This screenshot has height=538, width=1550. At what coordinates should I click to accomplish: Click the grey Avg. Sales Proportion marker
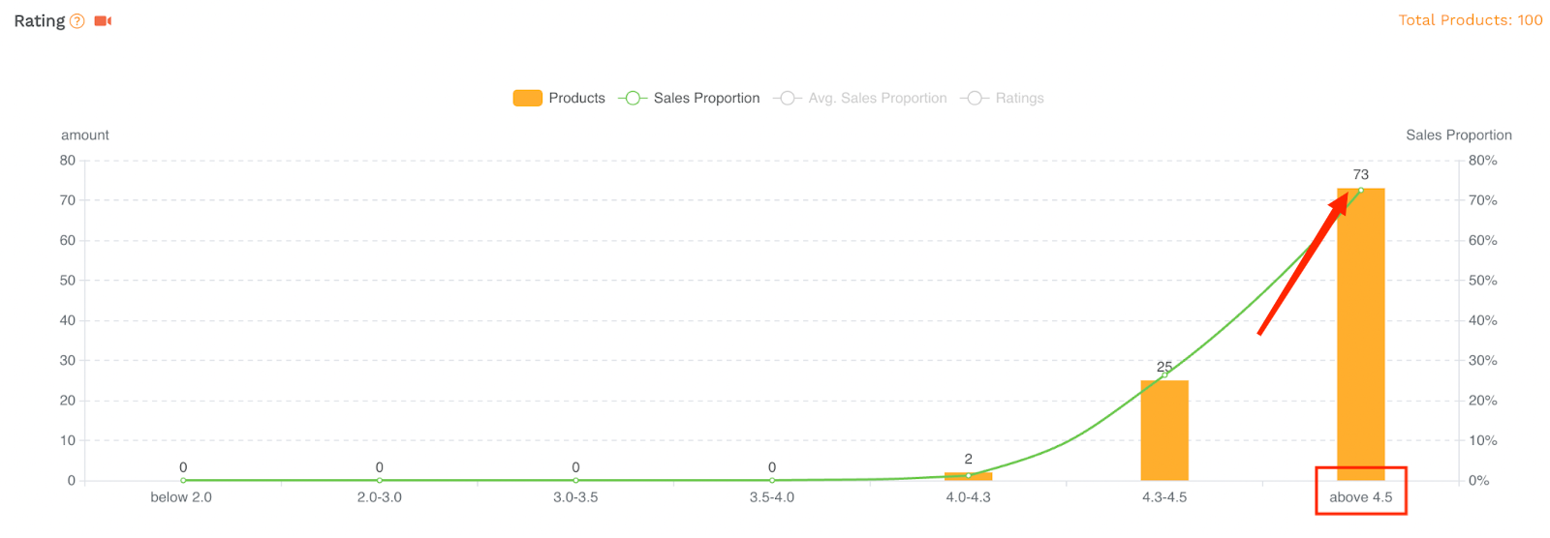(x=788, y=98)
